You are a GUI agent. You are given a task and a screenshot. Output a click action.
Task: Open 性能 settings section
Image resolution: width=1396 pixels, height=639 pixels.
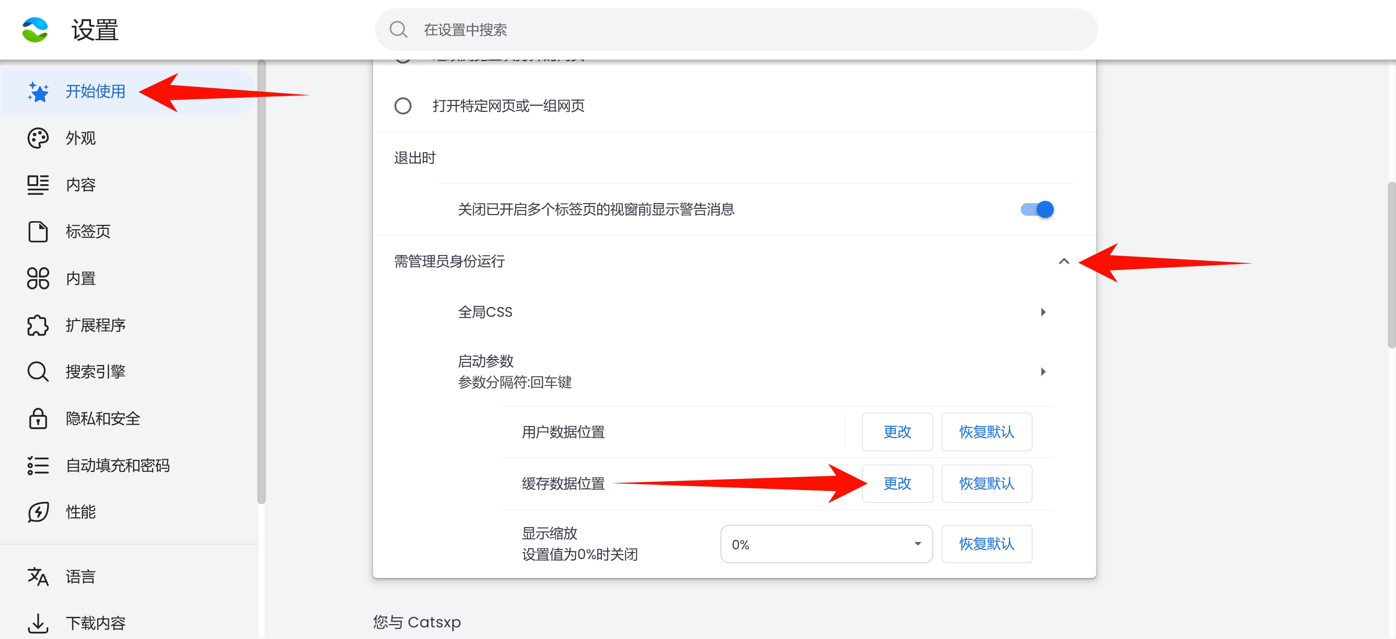(x=128, y=512)
